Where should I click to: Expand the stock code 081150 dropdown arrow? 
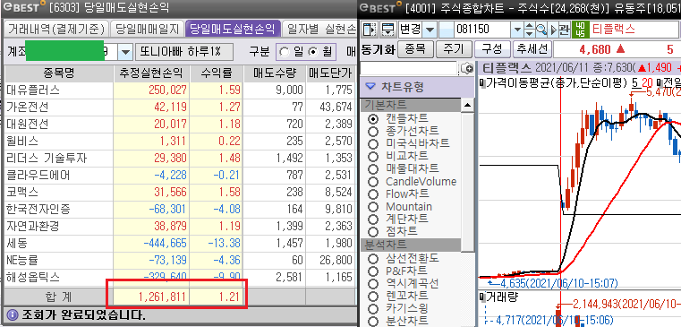click(x=517, y=30)
